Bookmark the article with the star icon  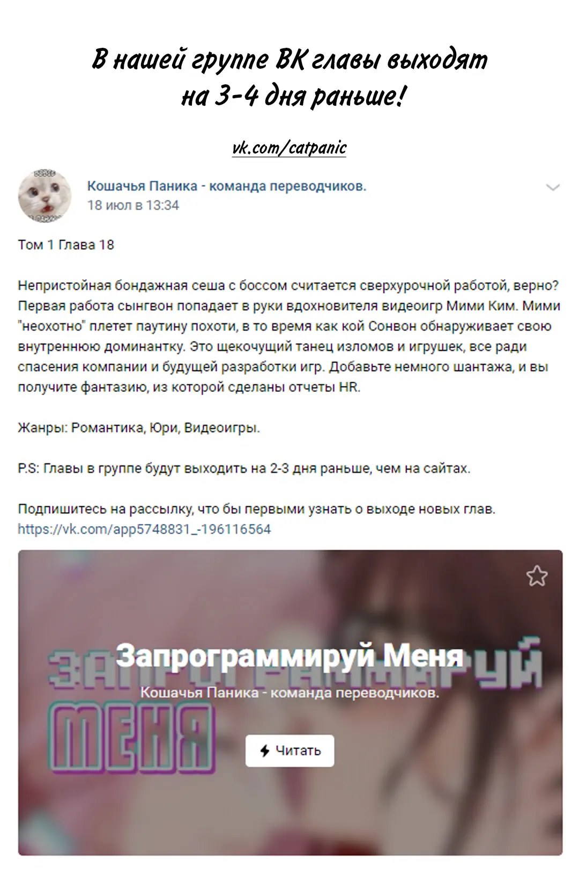coord(537,576)
